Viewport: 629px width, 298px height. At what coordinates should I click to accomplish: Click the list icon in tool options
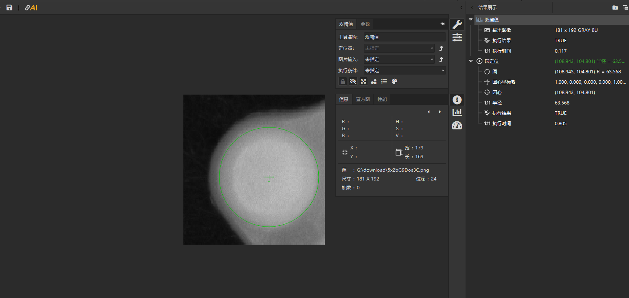tap(384, 81)
